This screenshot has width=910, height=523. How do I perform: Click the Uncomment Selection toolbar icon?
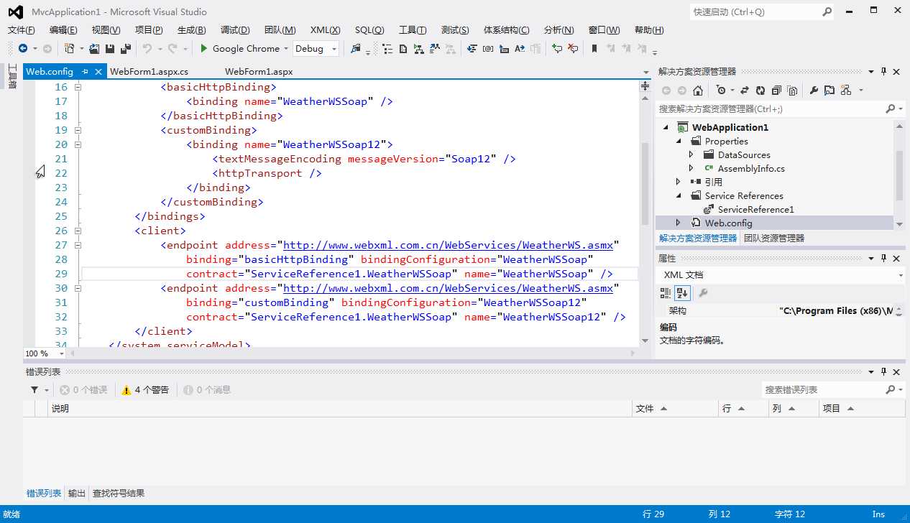point(573,48)
